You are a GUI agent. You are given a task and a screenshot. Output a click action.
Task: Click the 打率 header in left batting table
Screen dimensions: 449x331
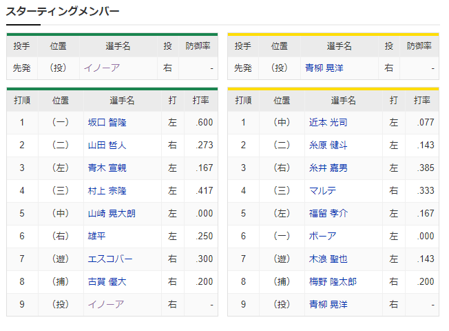[200, 101]
